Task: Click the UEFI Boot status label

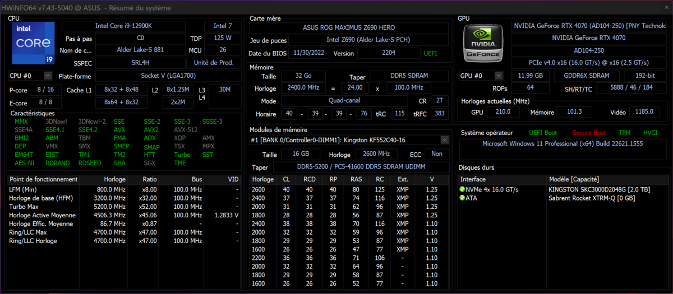Action: point(543,133)
